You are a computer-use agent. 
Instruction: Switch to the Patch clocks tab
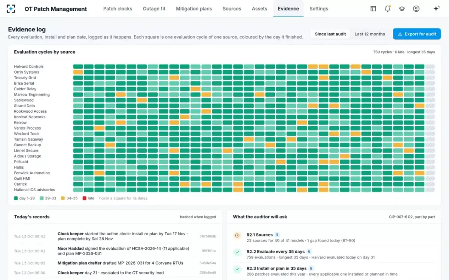coord(117,9)
